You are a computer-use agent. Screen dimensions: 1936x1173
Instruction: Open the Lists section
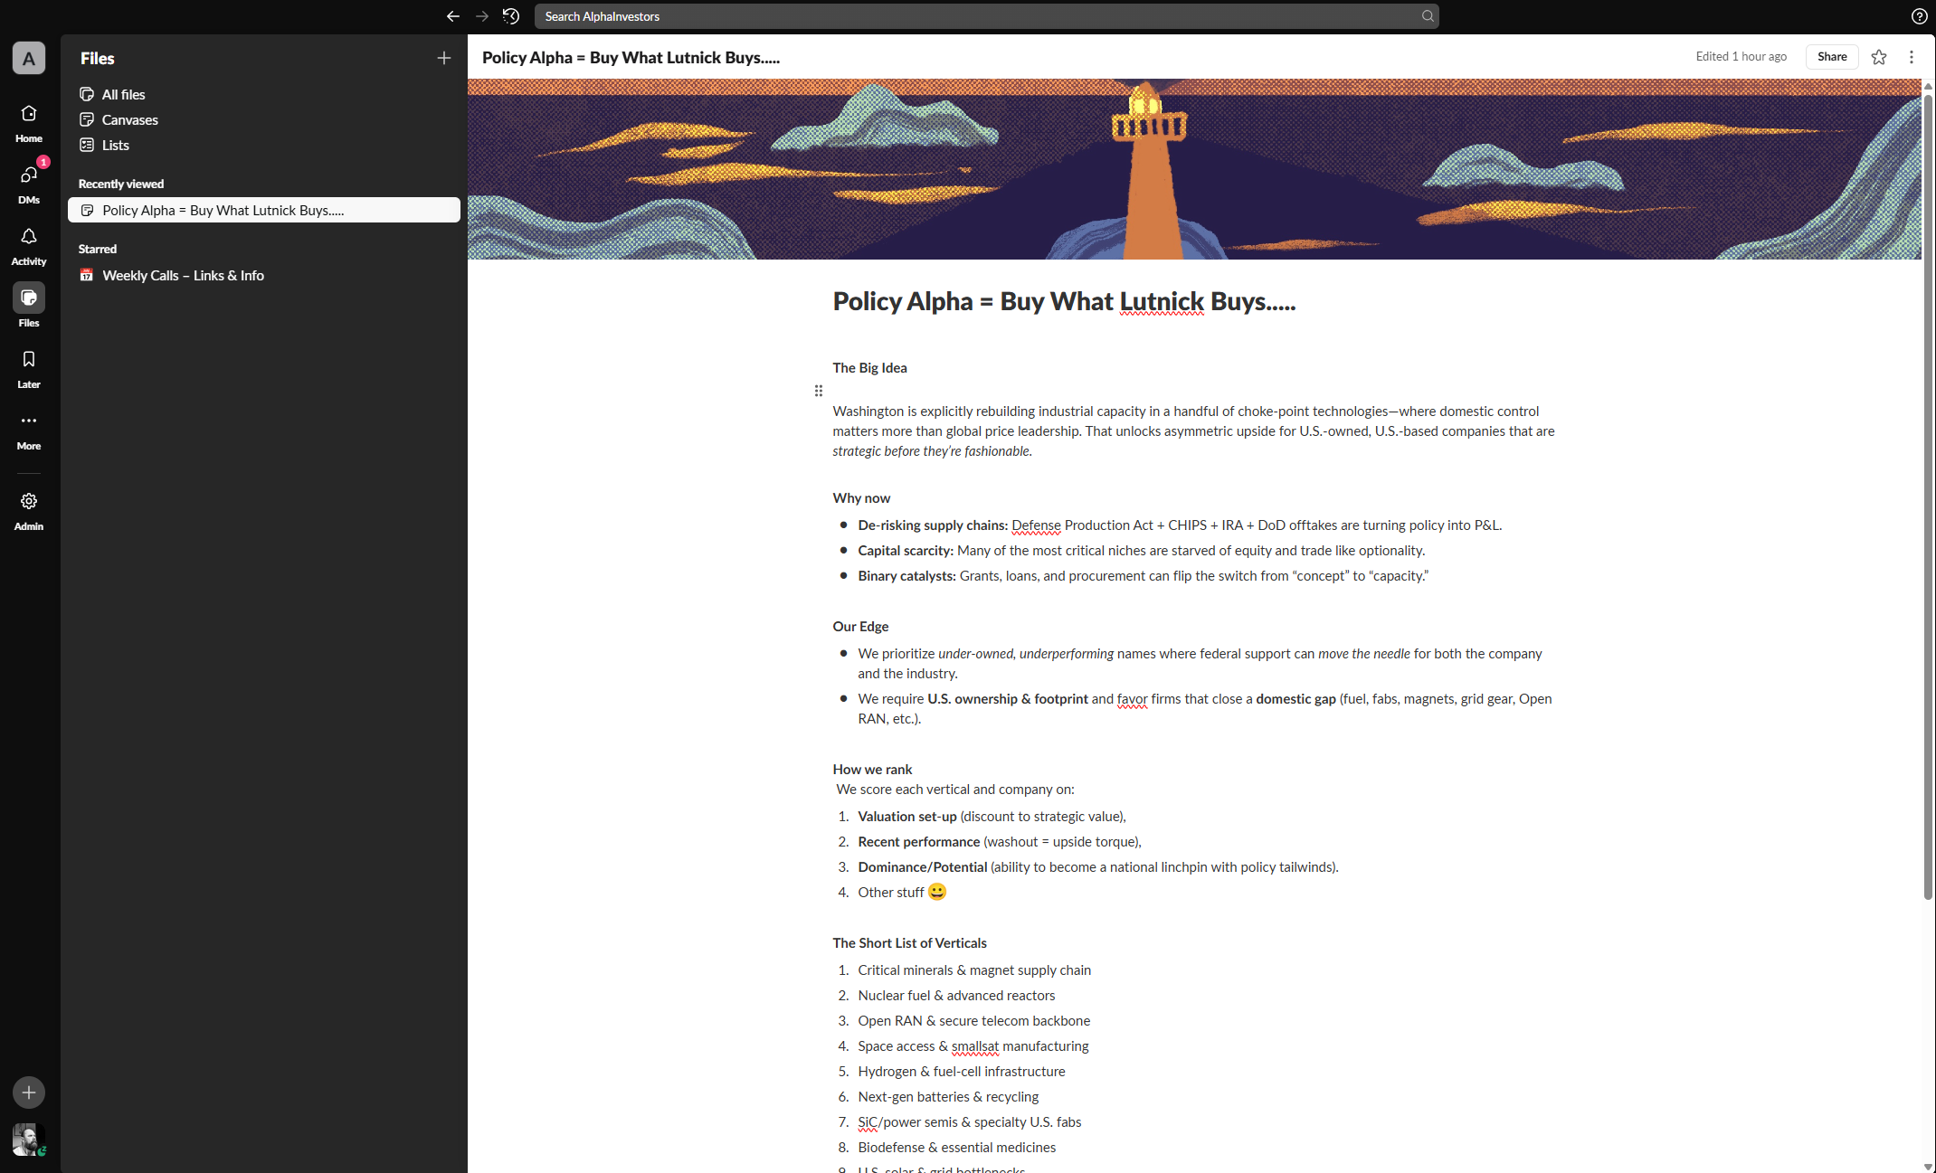tap(115, 145)
